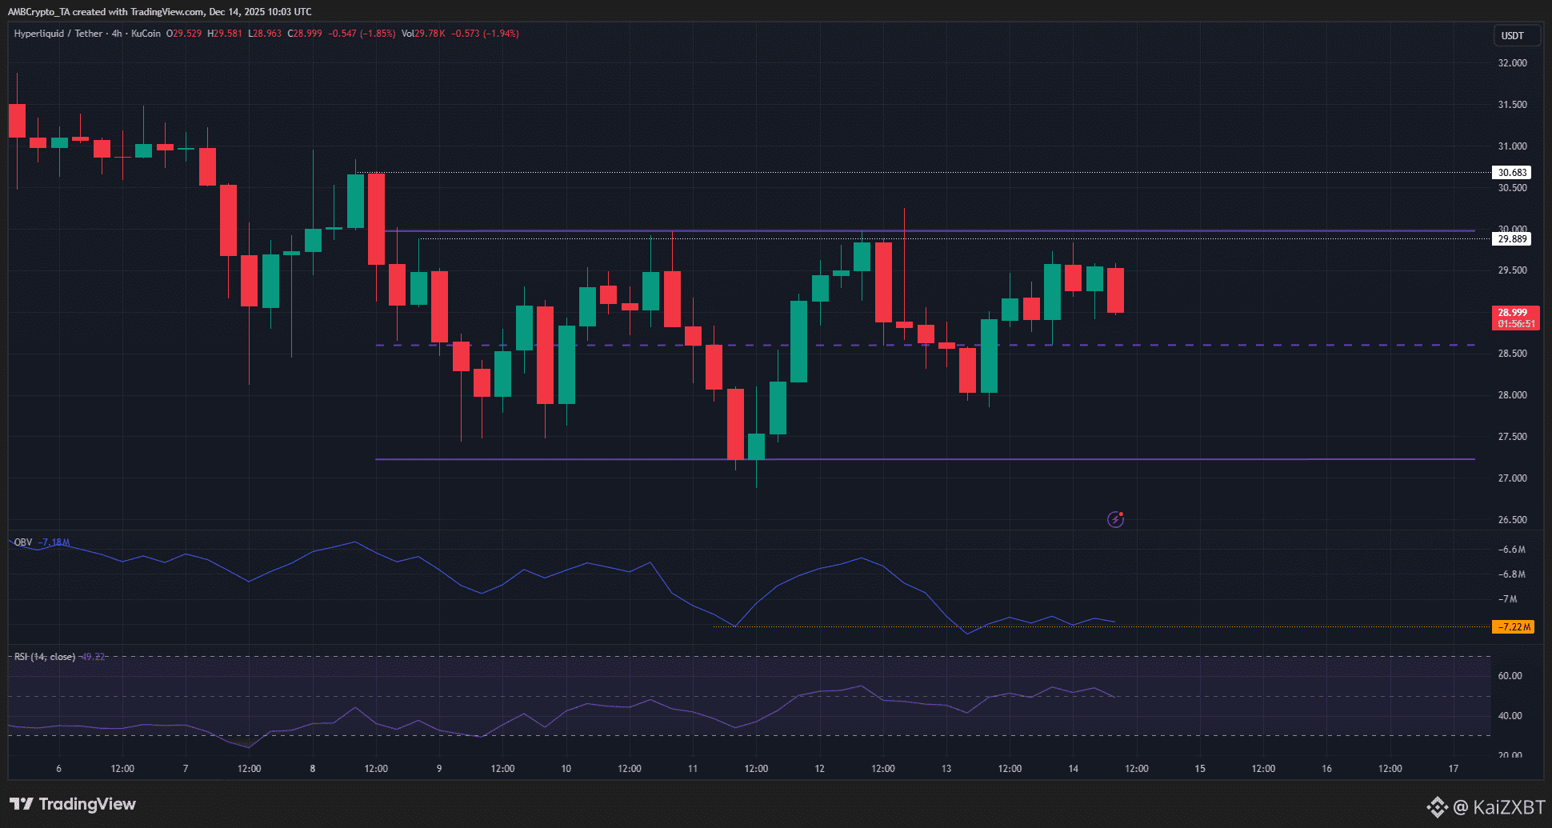Open the KuCoin exchange selector

tap(144, 34)
